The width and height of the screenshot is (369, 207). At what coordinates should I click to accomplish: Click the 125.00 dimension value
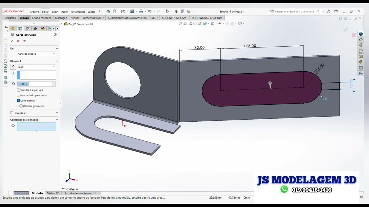250,46
